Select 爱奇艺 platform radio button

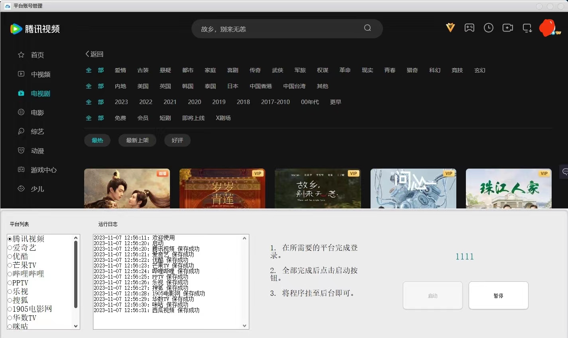pyautogui.click(x=10, y=248)
